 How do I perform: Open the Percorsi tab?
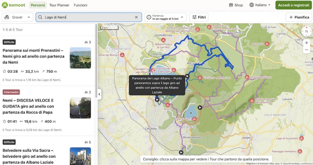click(38, 5)
